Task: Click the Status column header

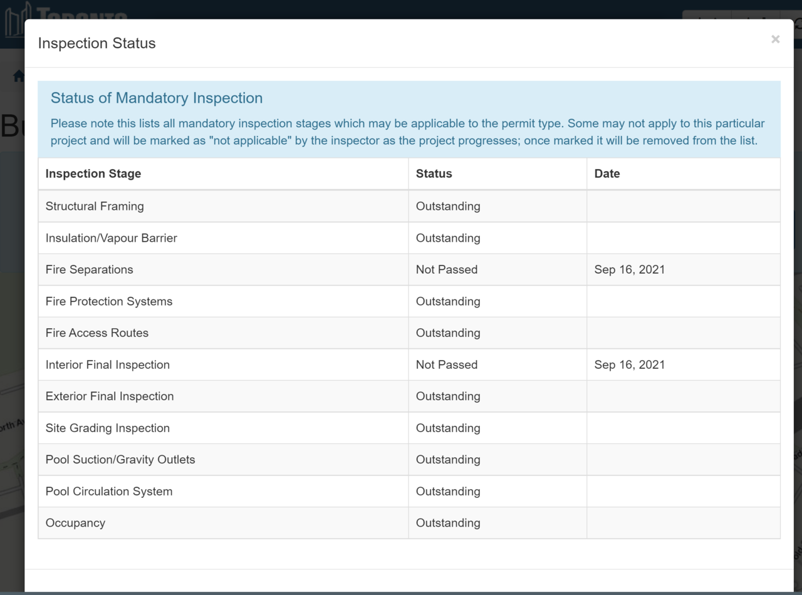Action: (x=434, y=173)
